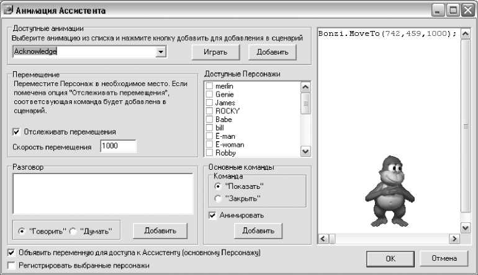Click Добавить in Основные команды group
478x275 pixels.
coord(258,231)
